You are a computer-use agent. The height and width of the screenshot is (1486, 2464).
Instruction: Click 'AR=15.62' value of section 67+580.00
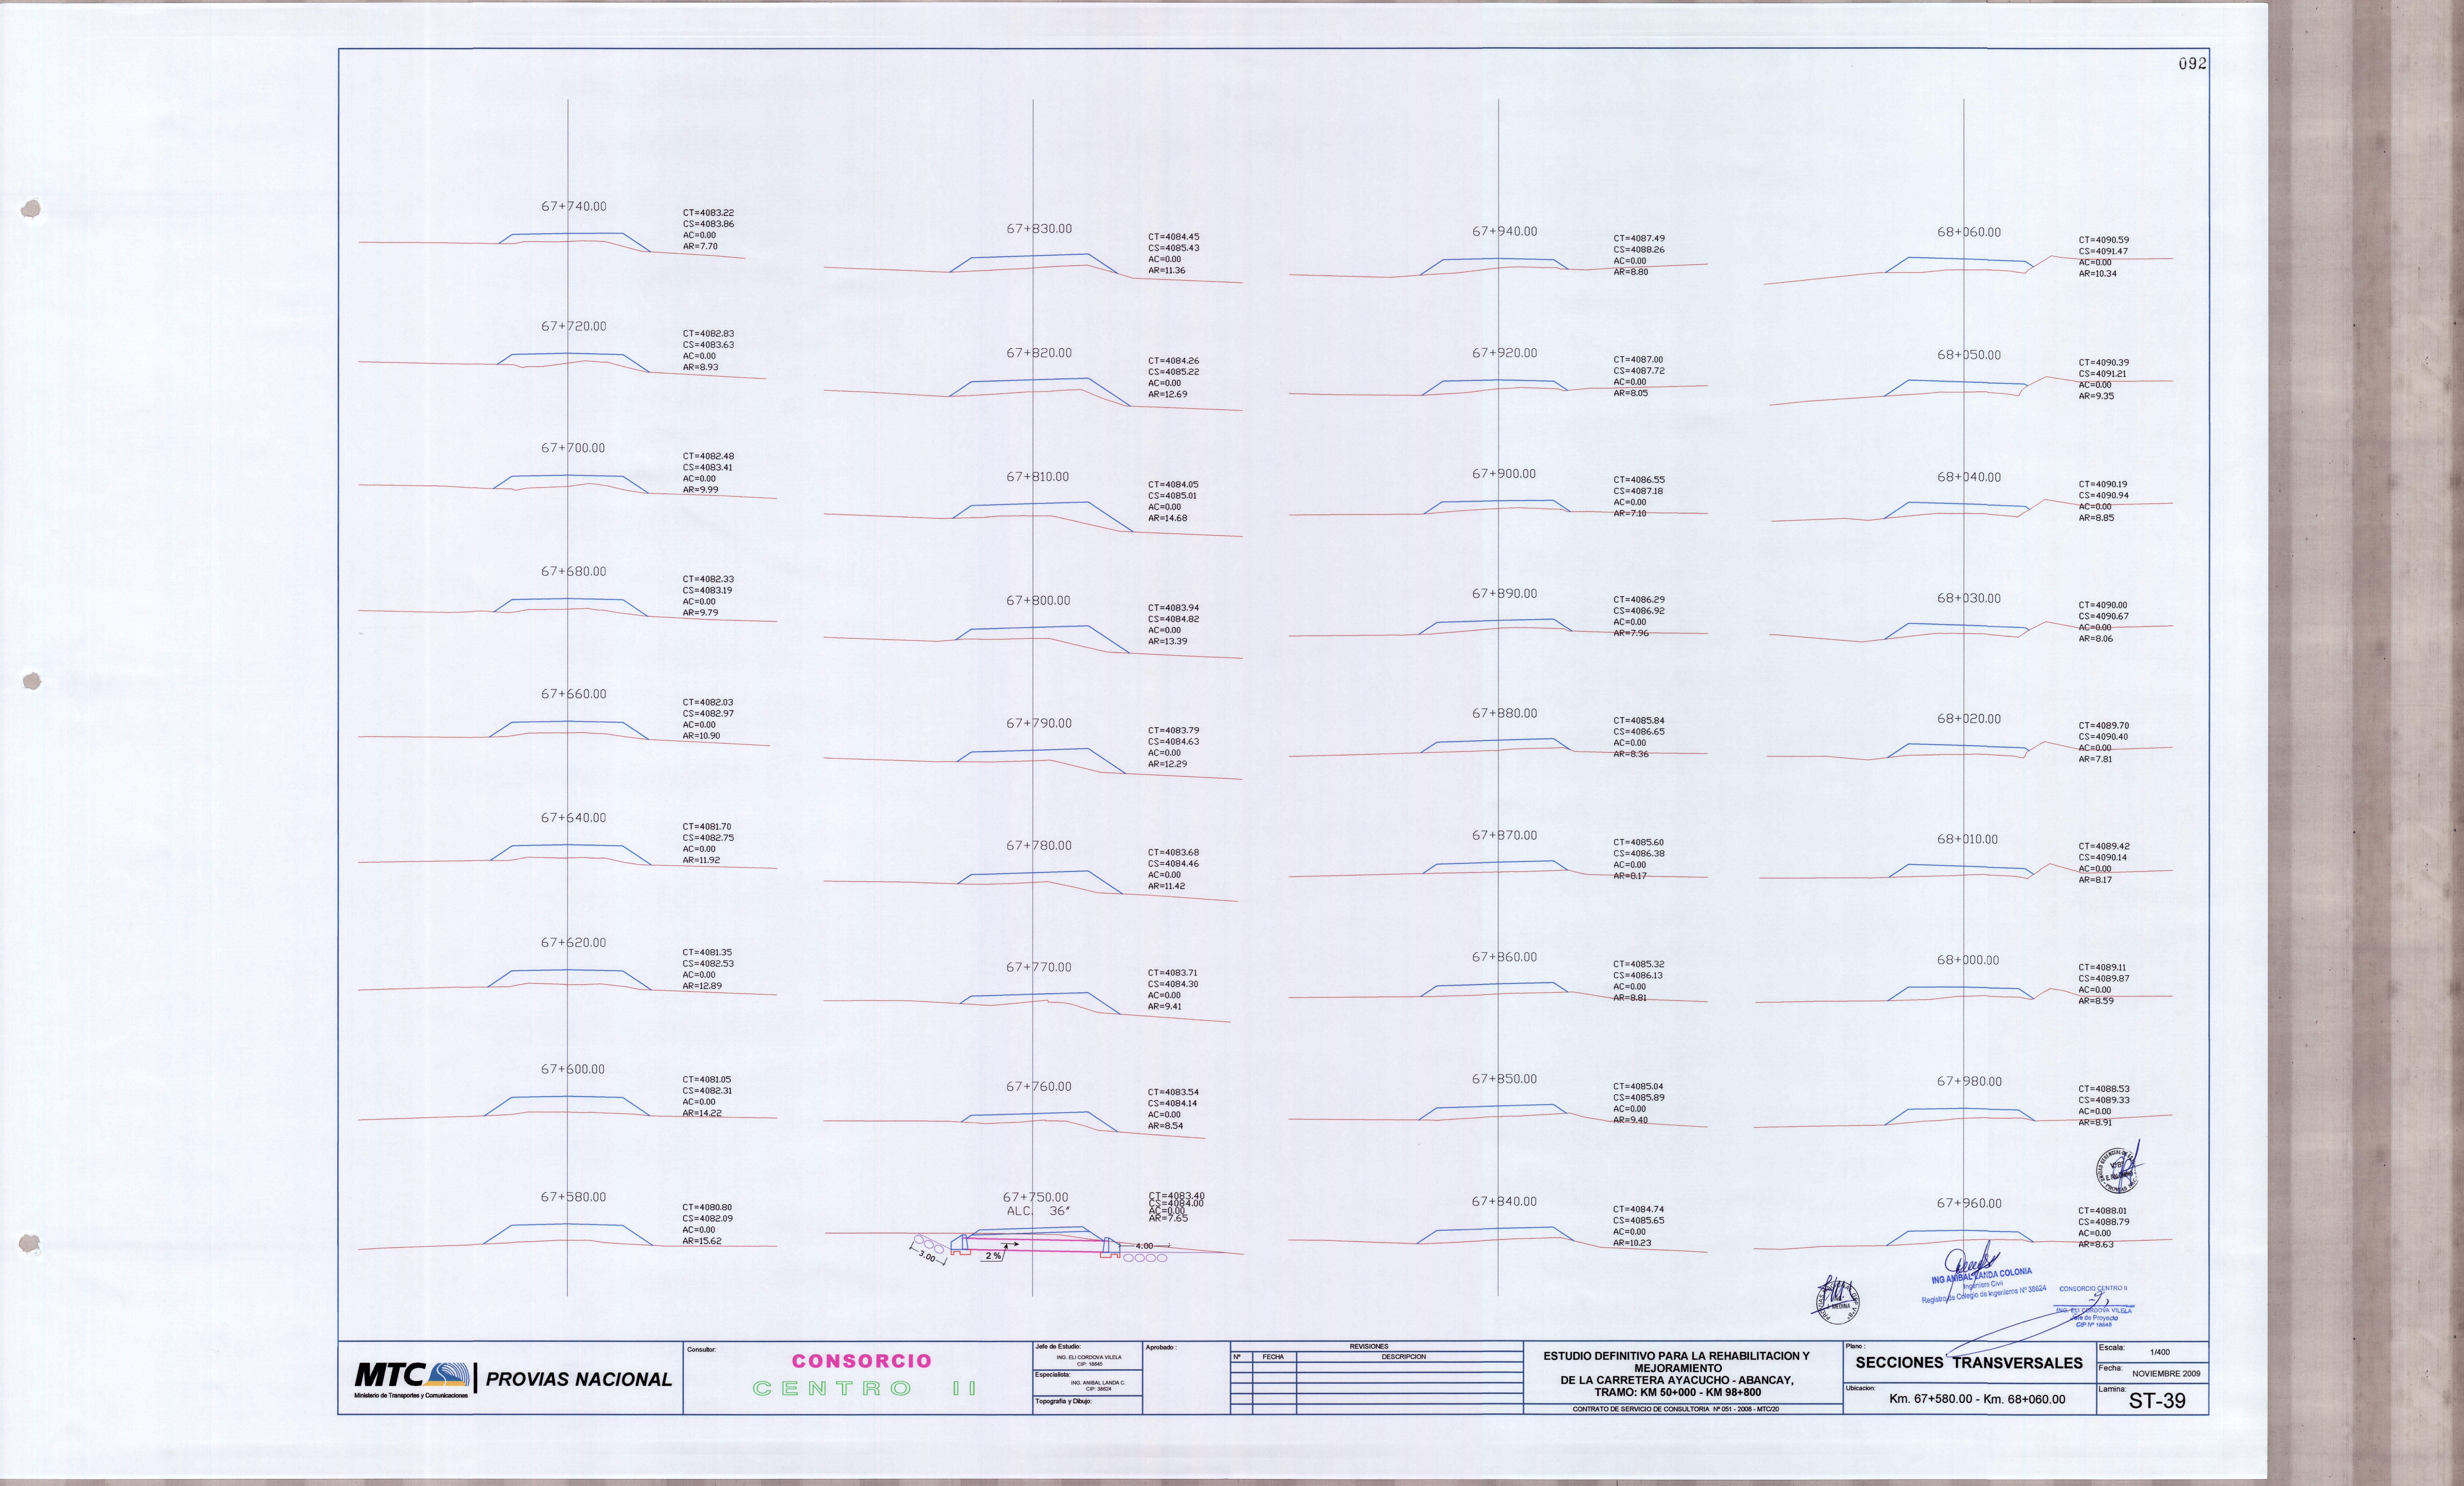(x=702, y=1241)
